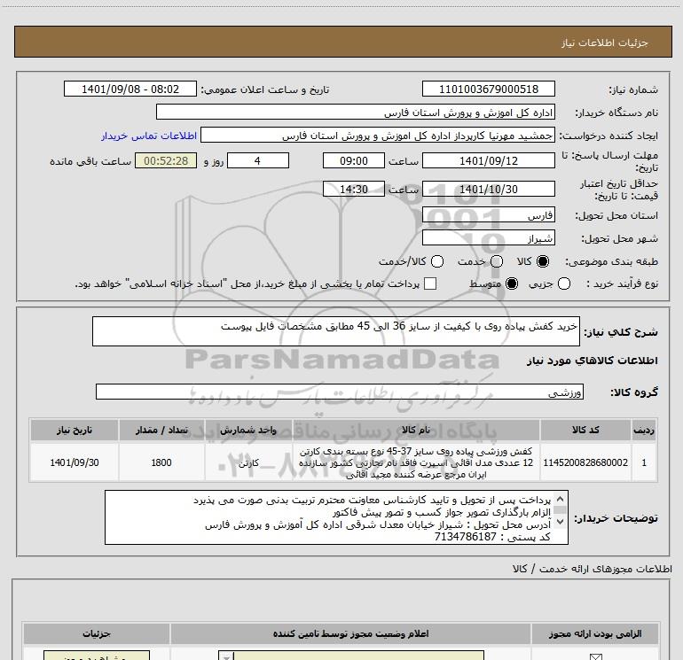Click the کد کالا column header
Image resolution: width=683 pixels, height=660 pixels.
tap(585, 430)
